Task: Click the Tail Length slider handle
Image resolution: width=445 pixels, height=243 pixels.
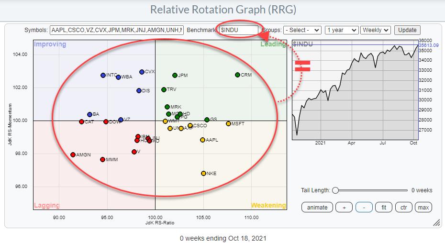Action: [335, 190]
